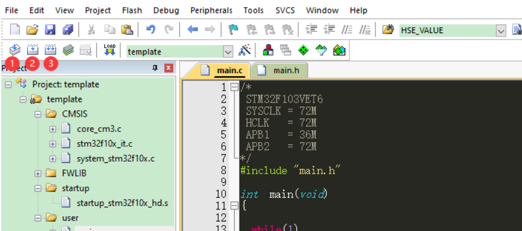The width and height of the screenshot is (522, 231).
Task: Open Options for Target magic wand
Action: coord(244,50)
